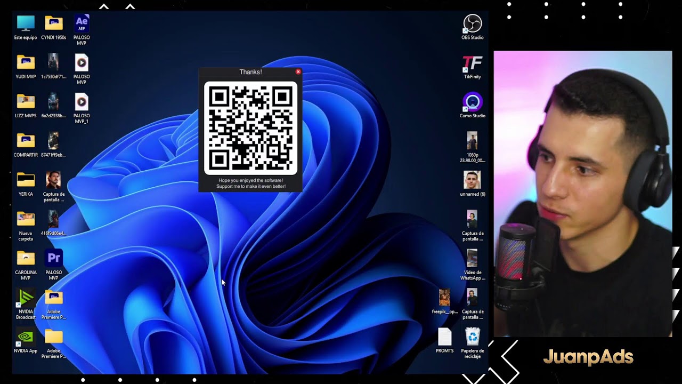Select the PALOSO MVP Premiere Pro project icon
682x384 pixels.
point(53,265)
